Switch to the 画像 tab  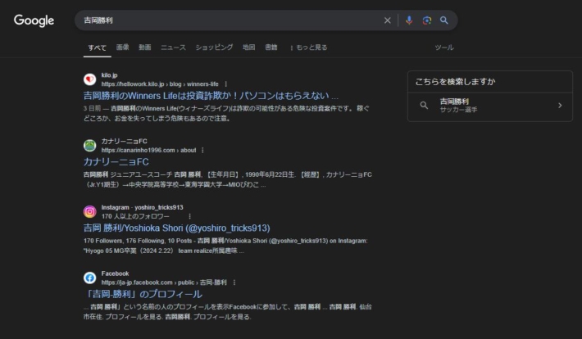pyautogui.click(x=122, y=47)
